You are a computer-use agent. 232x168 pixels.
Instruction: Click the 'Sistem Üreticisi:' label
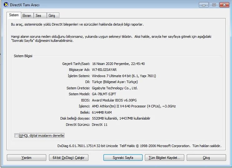click(78, 88)
